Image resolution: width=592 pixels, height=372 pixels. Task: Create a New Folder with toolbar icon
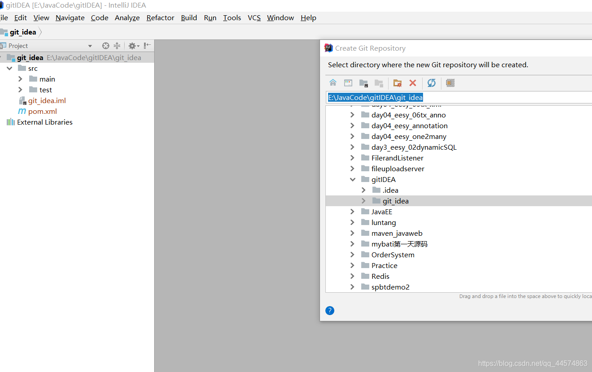(x=398, y=83)
